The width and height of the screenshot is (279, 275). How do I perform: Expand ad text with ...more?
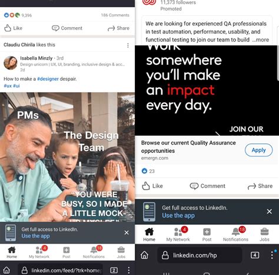(261, 40)
